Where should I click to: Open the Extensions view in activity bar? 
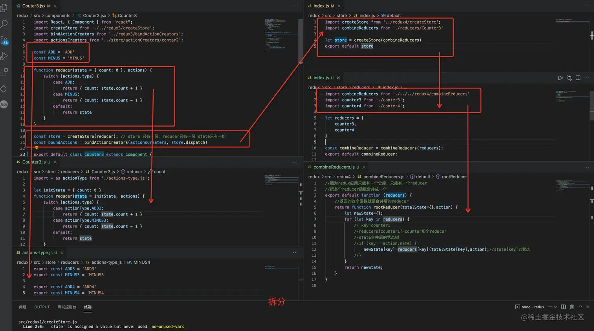click(4, 72)
